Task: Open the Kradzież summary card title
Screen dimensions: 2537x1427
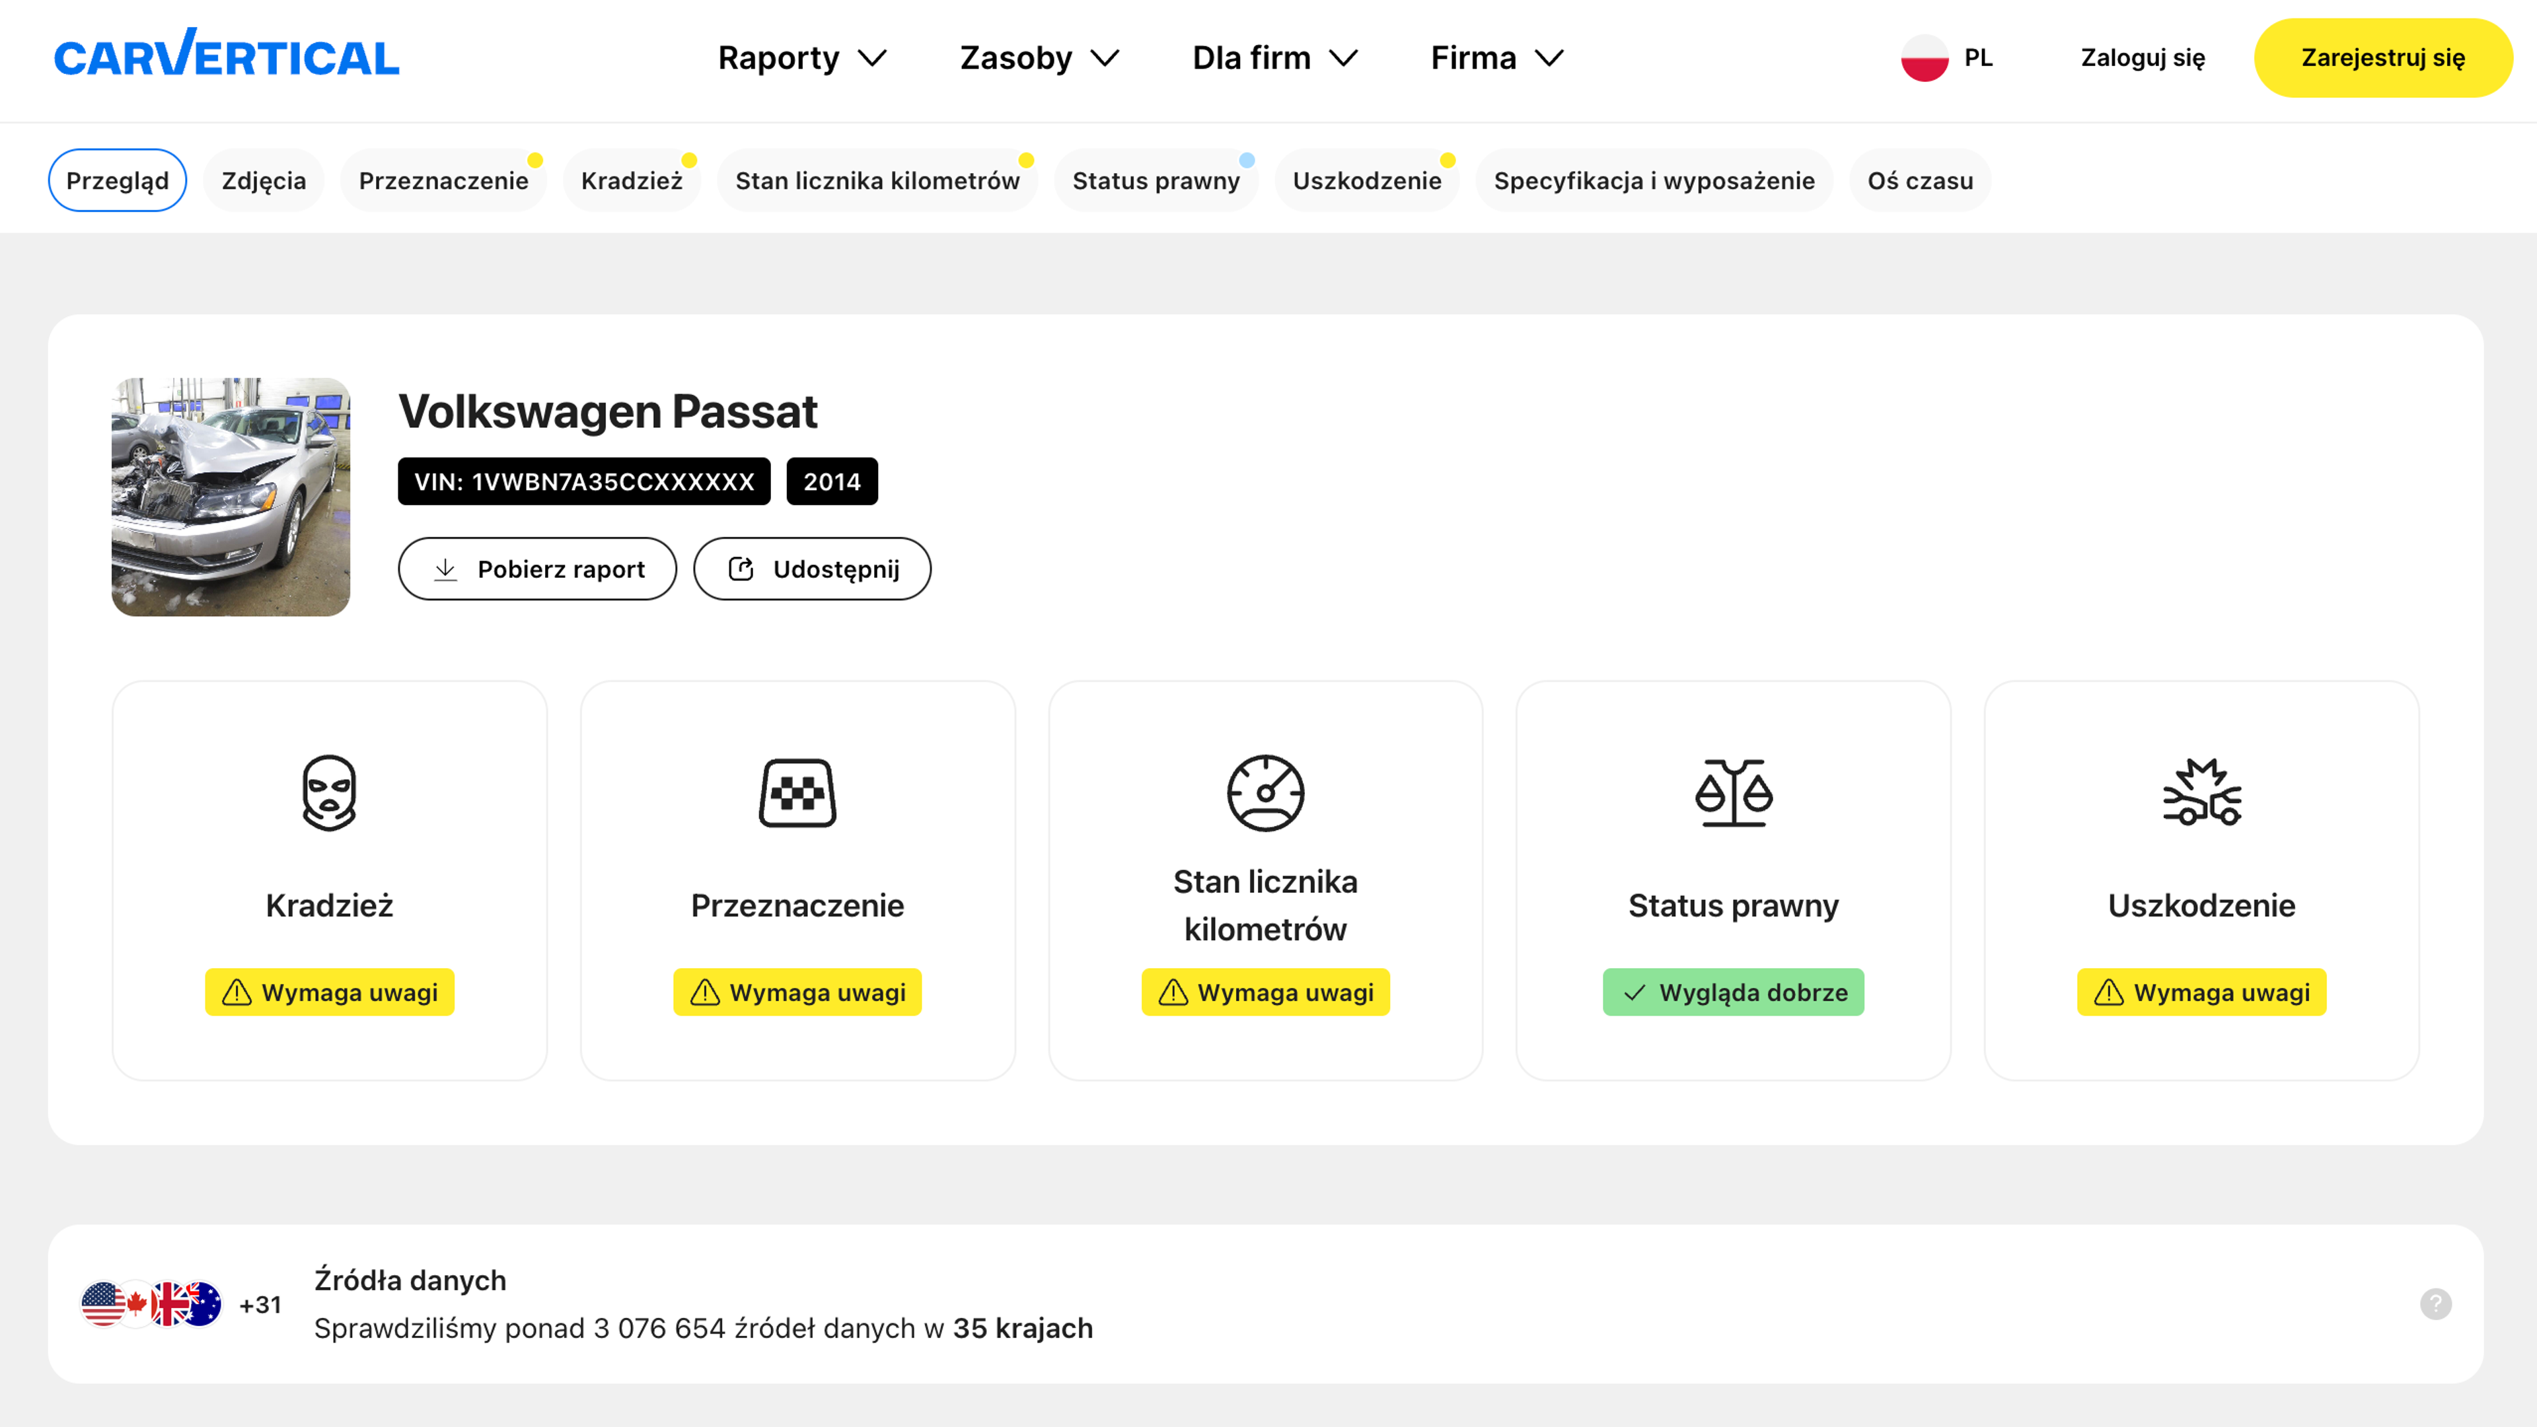Action: click(329, 905)
